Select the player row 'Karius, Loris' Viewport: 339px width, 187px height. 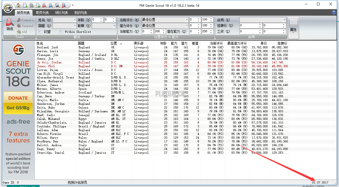162,51
